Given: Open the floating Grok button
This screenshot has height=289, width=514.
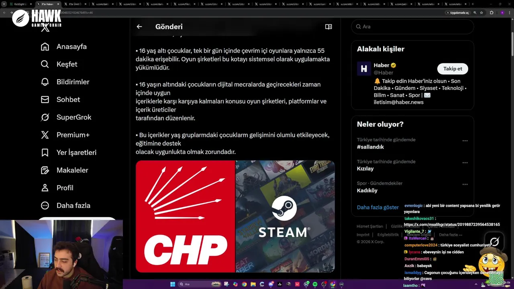Looking at the screenshot, I should (x=494, y=242).
